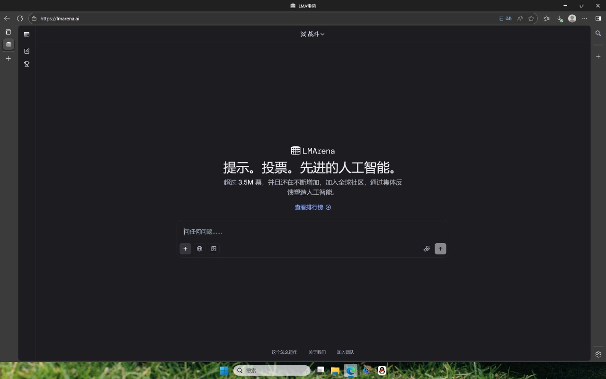Open the search icon in the Edge sidebar
The height and width of the screenshot is (379, 606).
pyautogui.click(x=598, y=34)
